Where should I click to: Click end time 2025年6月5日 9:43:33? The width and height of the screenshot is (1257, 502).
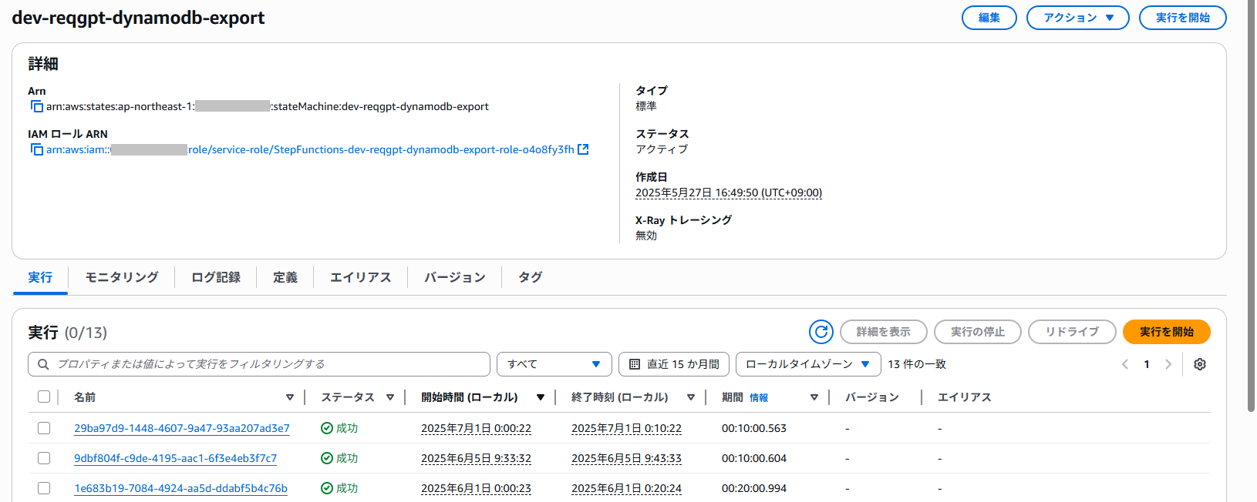[626, 458]
